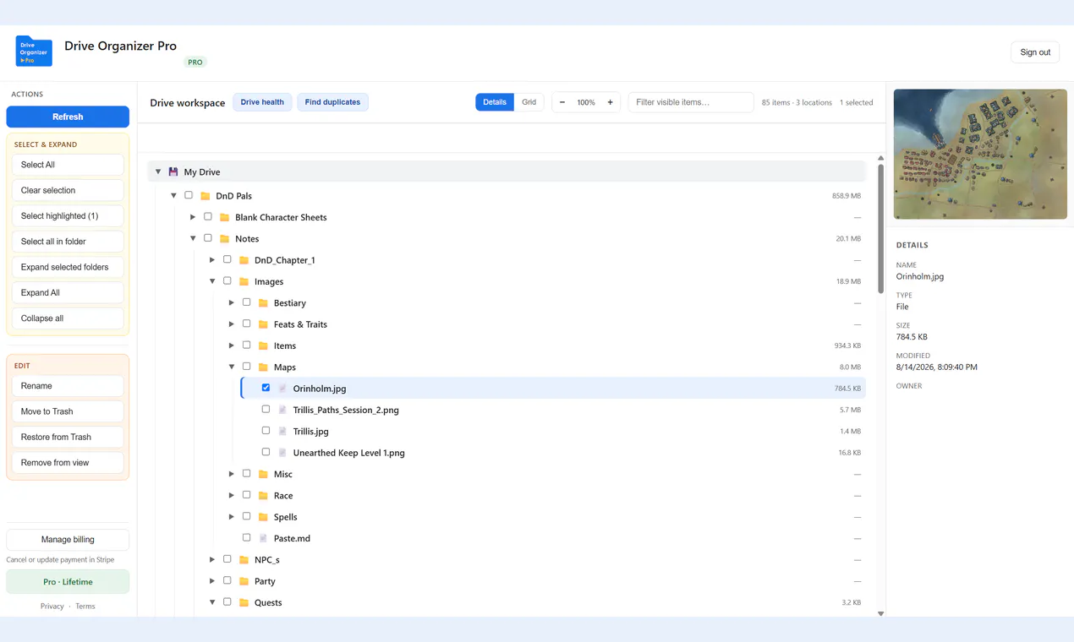Open the Terms link
Screen dimensions: 1074x642
[85, 607]
